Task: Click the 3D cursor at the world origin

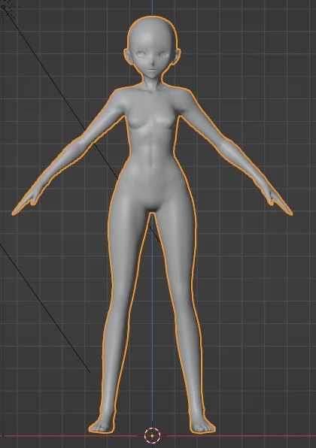Action: [x=152, y=435]
